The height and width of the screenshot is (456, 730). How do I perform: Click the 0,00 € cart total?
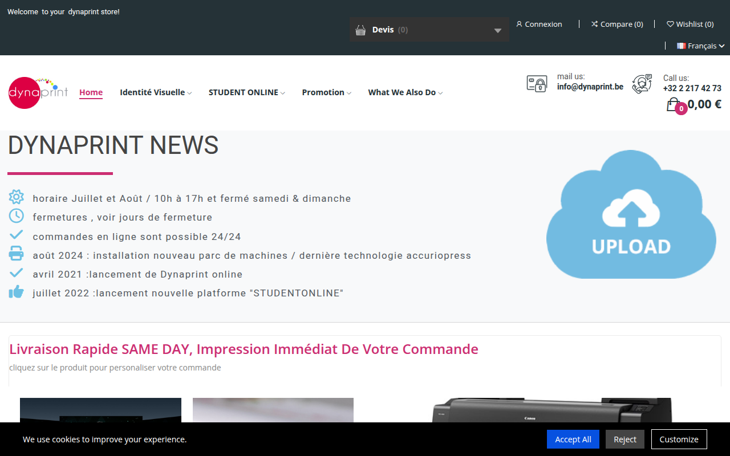[704, 104]
